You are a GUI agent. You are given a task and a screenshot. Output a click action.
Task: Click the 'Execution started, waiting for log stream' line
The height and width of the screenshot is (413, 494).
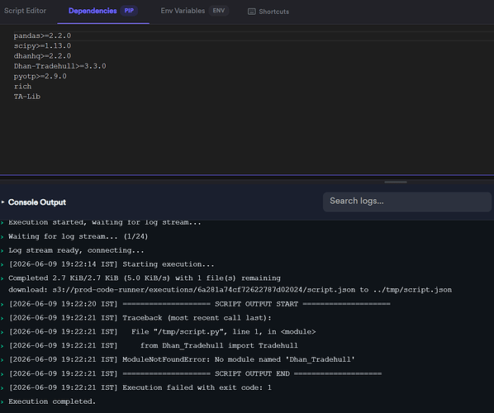click(105, 222)
